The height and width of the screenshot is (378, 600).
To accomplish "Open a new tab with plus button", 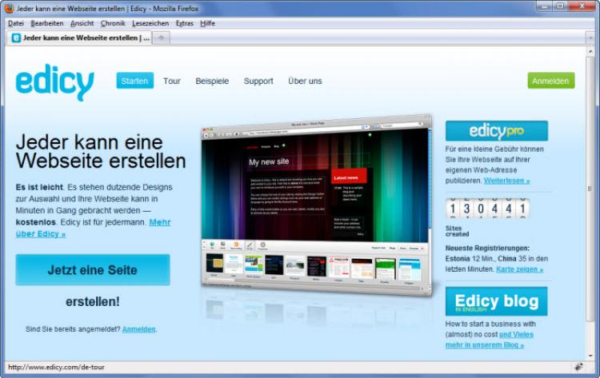I will point(160,38).
